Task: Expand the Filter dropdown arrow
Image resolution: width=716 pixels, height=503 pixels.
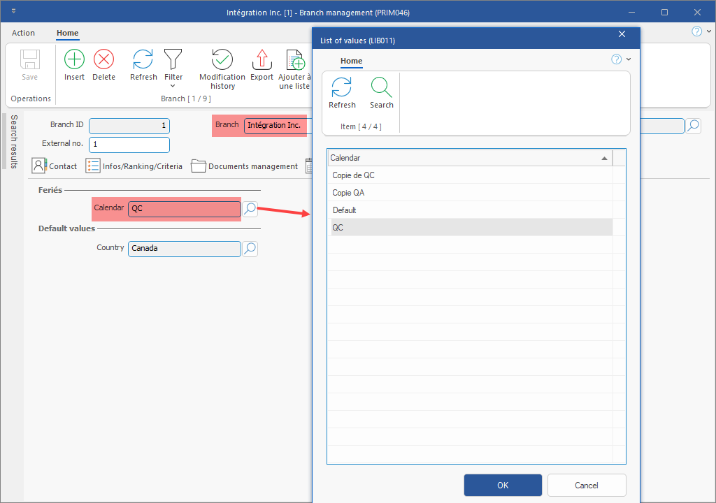Action: (173, 86)
